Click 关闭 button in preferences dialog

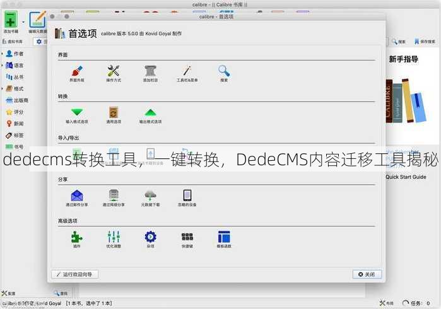367,274
